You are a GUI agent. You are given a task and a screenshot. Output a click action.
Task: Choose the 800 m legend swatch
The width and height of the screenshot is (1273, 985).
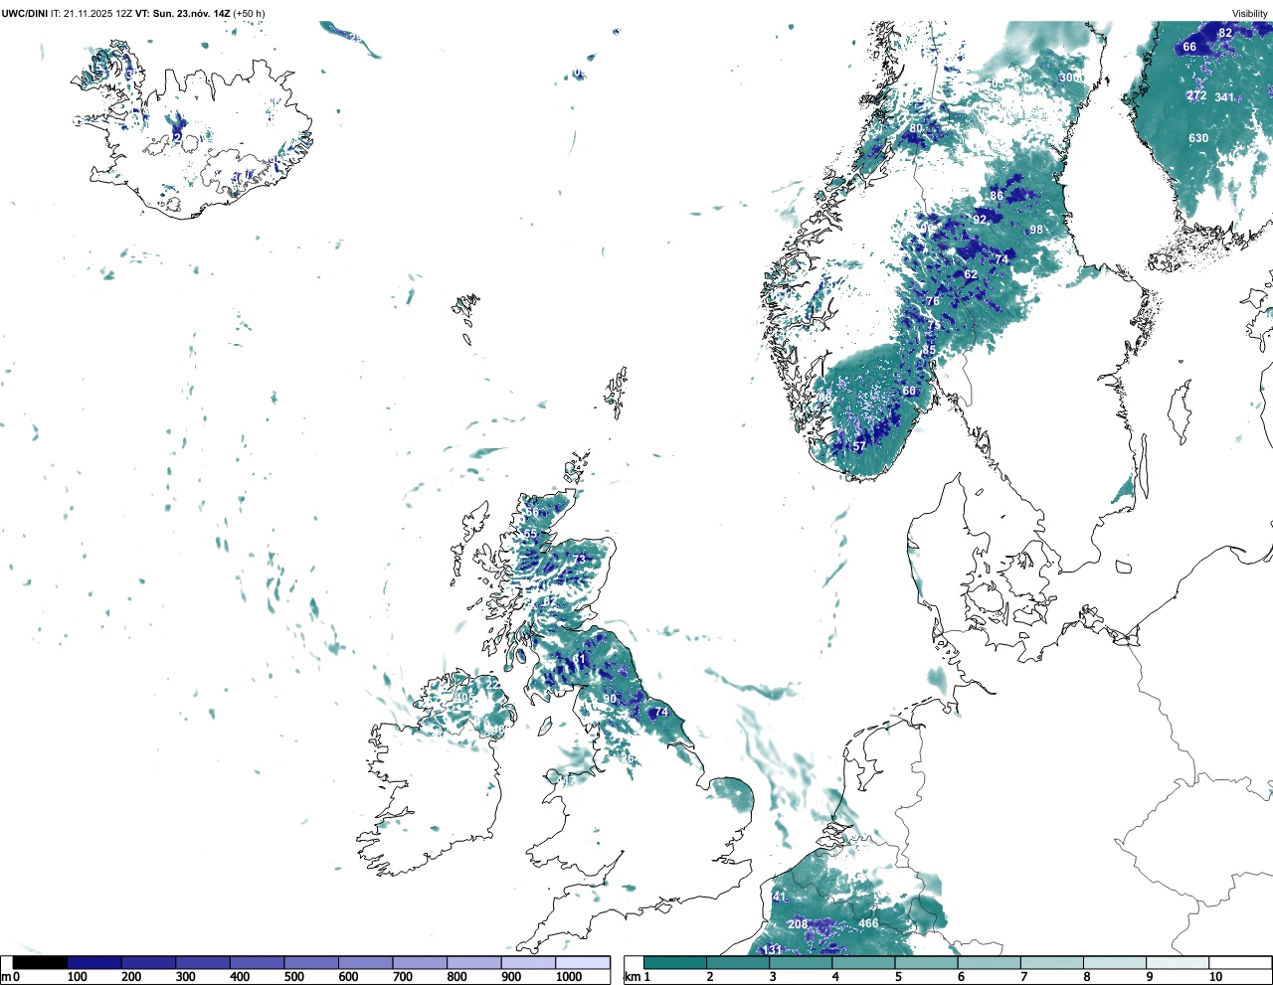click(x=474, y=962)
